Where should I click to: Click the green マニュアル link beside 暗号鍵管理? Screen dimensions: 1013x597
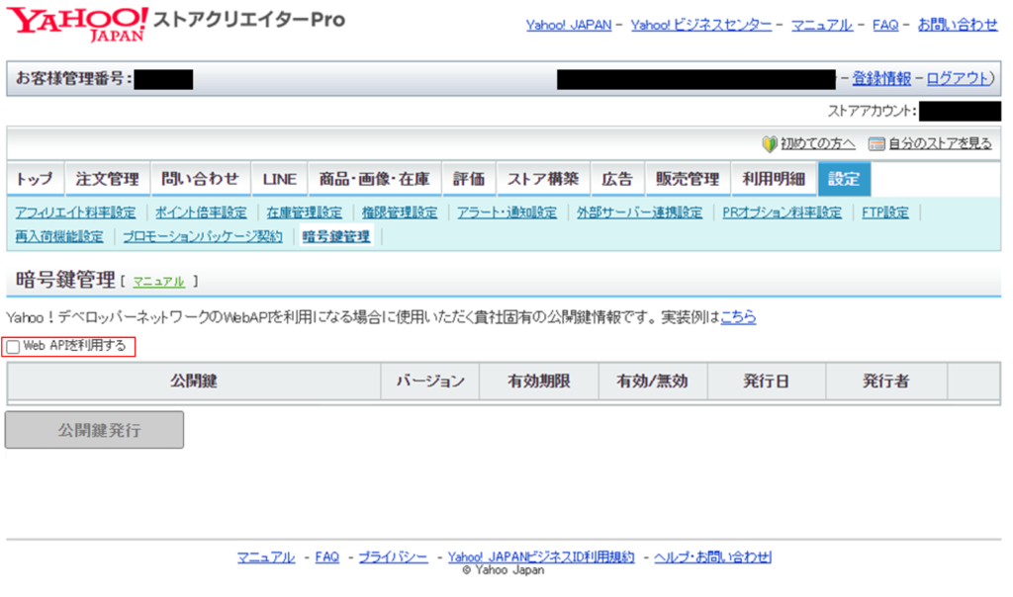[x=158, y=282]
